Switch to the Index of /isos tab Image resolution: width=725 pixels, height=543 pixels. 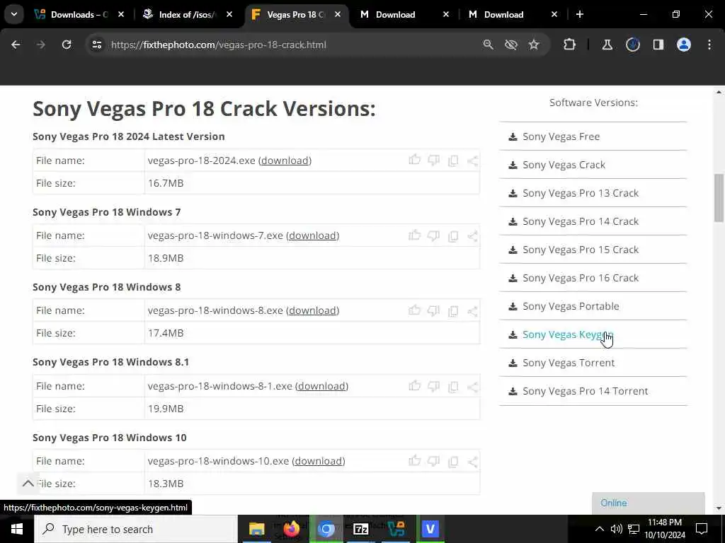pos(188,15)
